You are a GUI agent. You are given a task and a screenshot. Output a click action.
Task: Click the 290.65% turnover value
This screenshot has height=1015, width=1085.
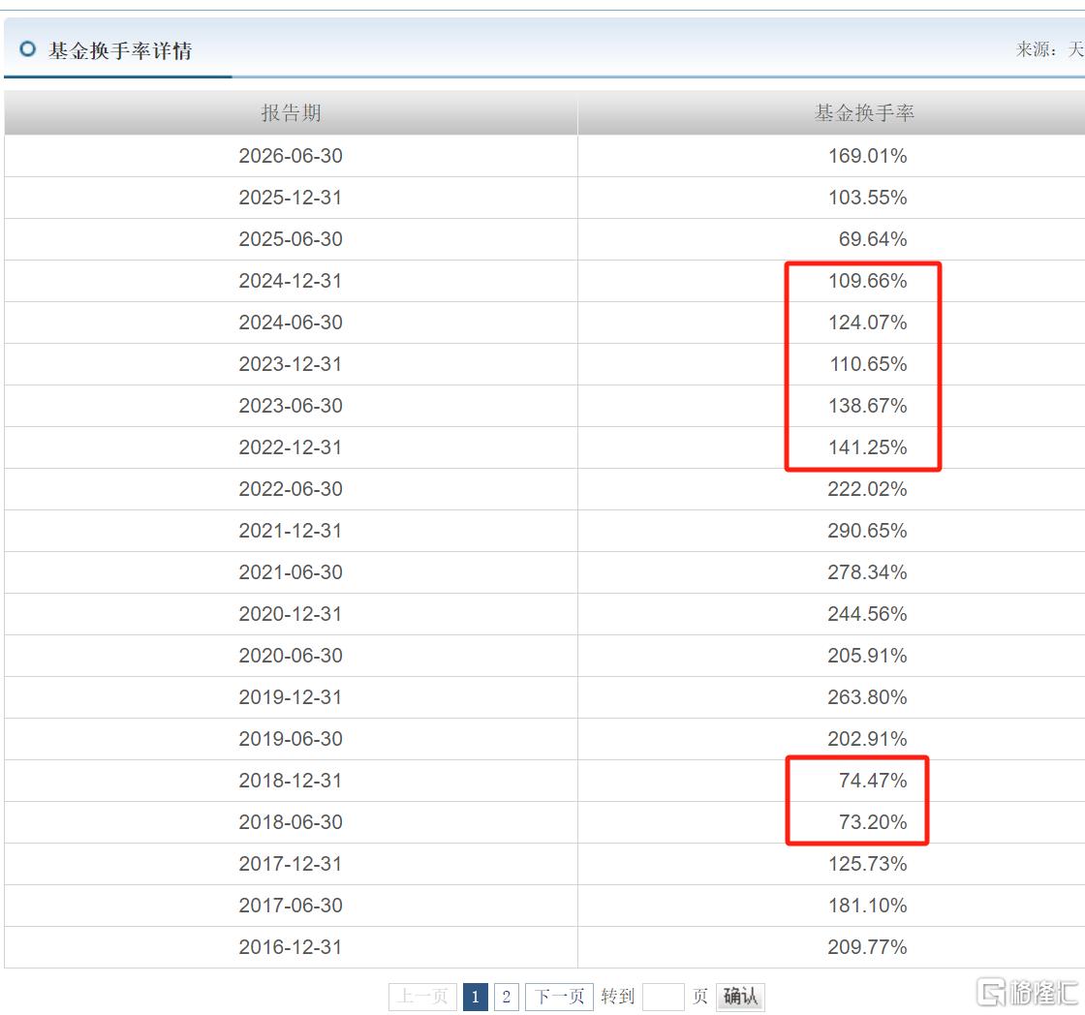(x=868, y=531)
